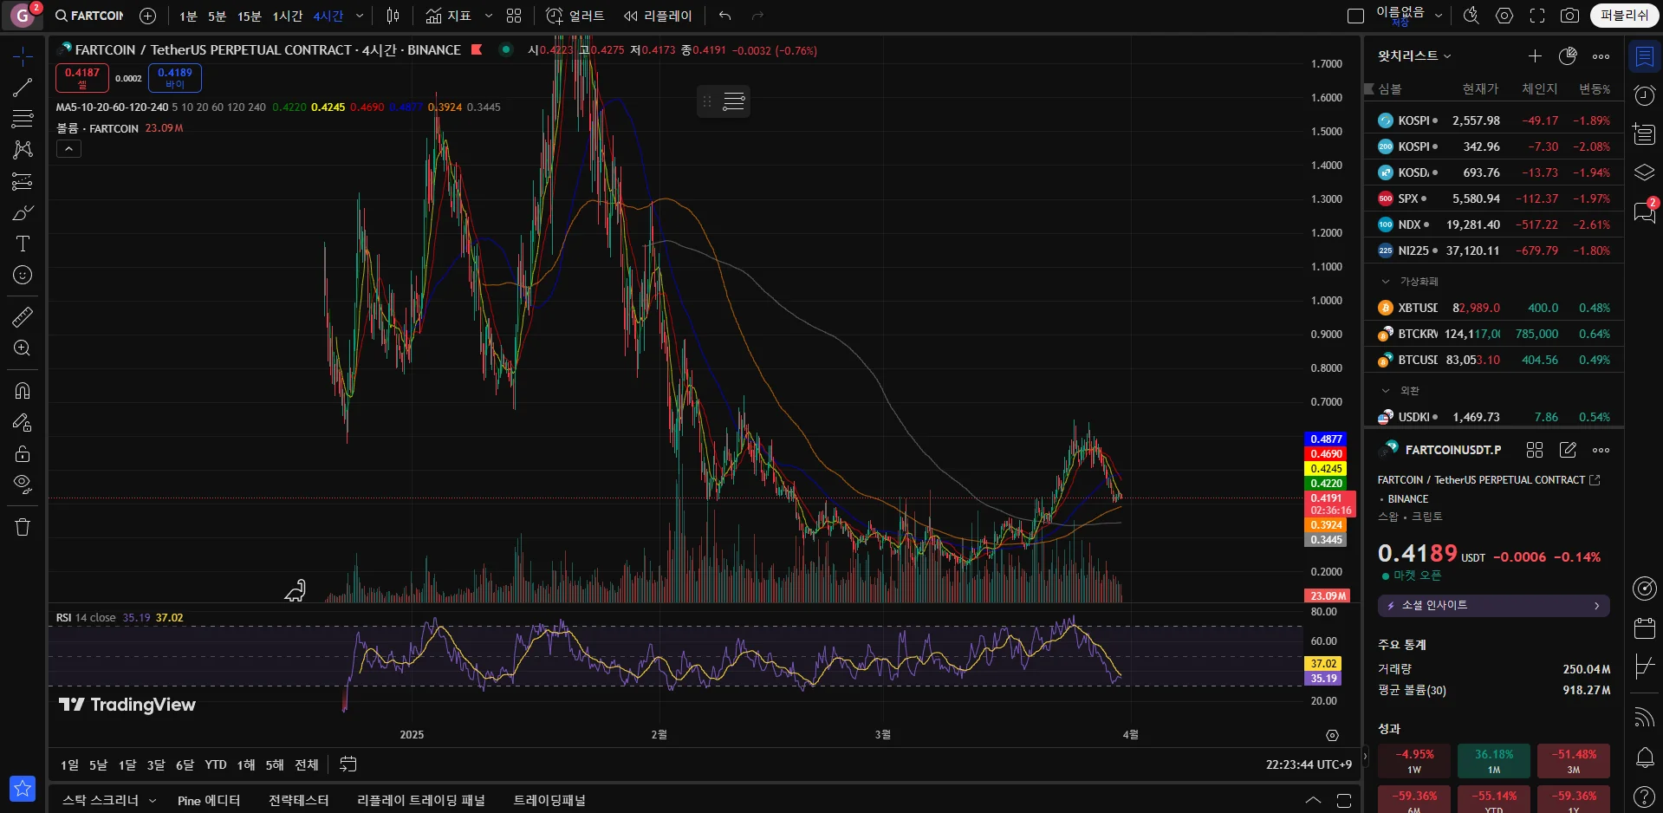Start bar replay with 리플레이

click(x=658, y=16)
